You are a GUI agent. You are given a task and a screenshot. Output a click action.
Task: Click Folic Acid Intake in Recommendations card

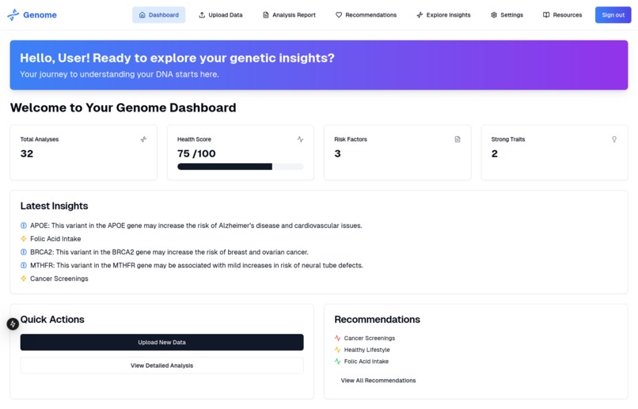pyautogui.click(x=366, y=361)
